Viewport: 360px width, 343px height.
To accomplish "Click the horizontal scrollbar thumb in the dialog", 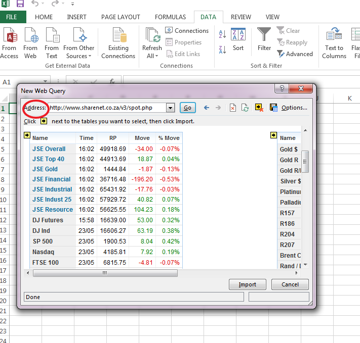I will pos(105,273).
